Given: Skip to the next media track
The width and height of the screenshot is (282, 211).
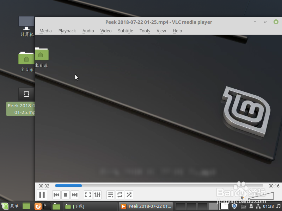Looking at the screenshot, I should tap(75, 195).
